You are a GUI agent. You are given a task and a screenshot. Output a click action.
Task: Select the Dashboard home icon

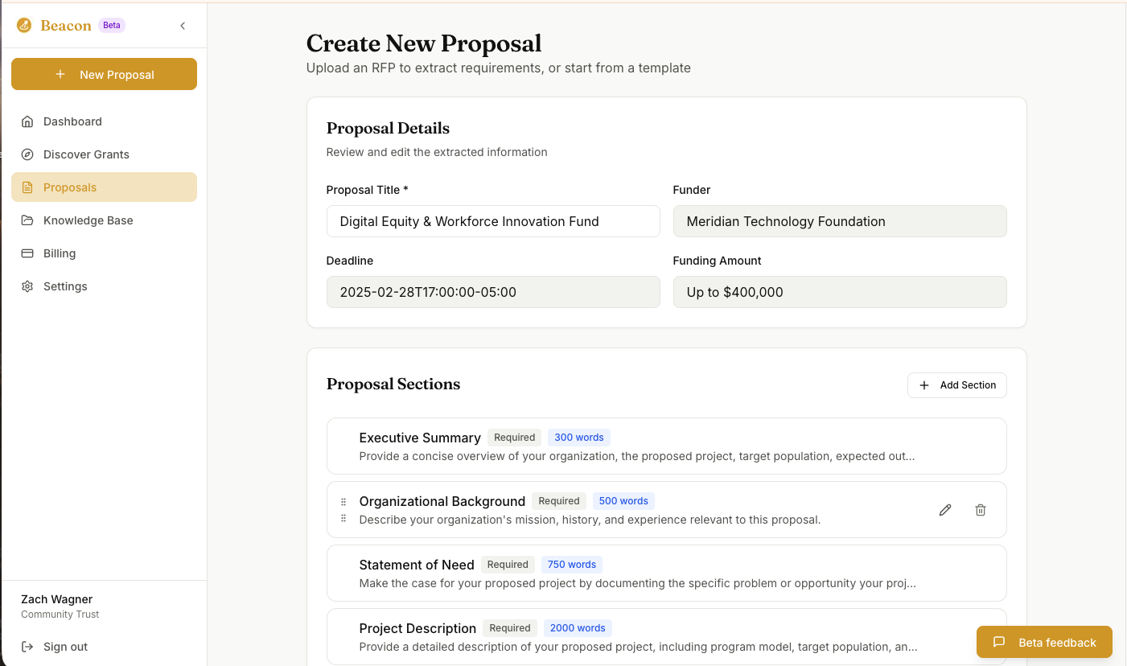point(27,121)
